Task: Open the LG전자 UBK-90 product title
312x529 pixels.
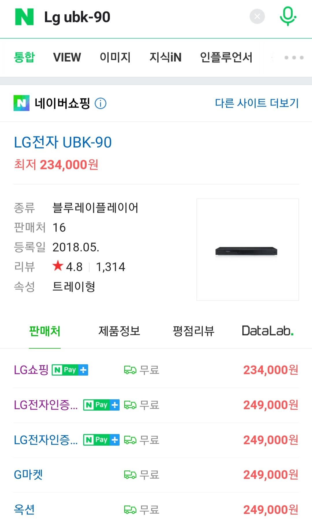Action: click(63, 142)
